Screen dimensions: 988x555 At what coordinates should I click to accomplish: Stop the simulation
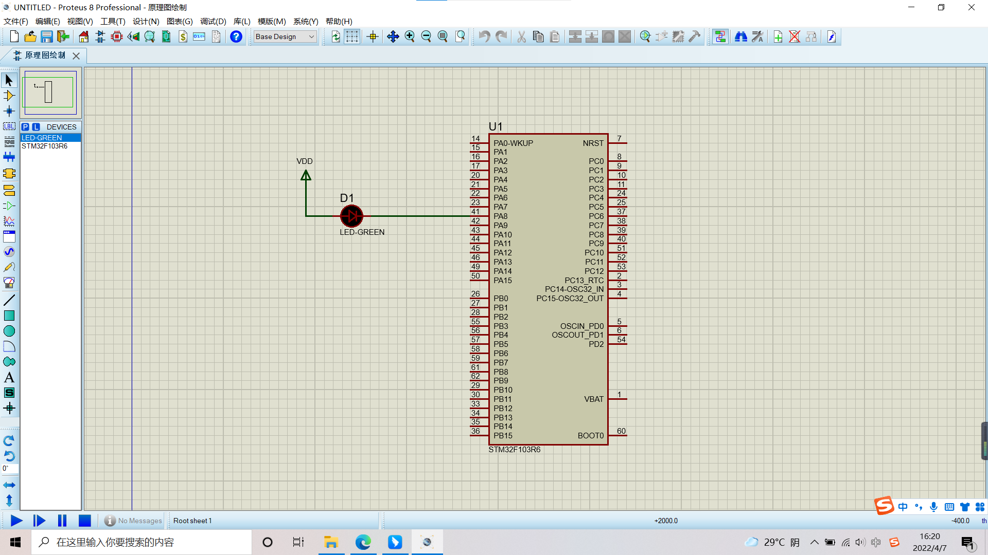[x=85, y=521]
